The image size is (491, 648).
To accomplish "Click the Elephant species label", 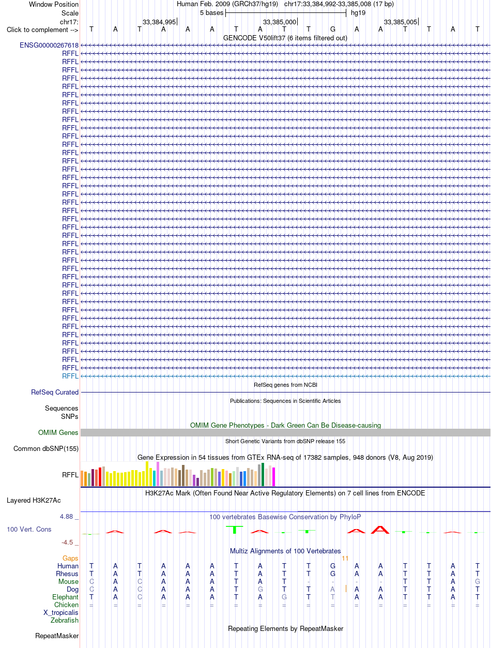I will coord(65,597).
